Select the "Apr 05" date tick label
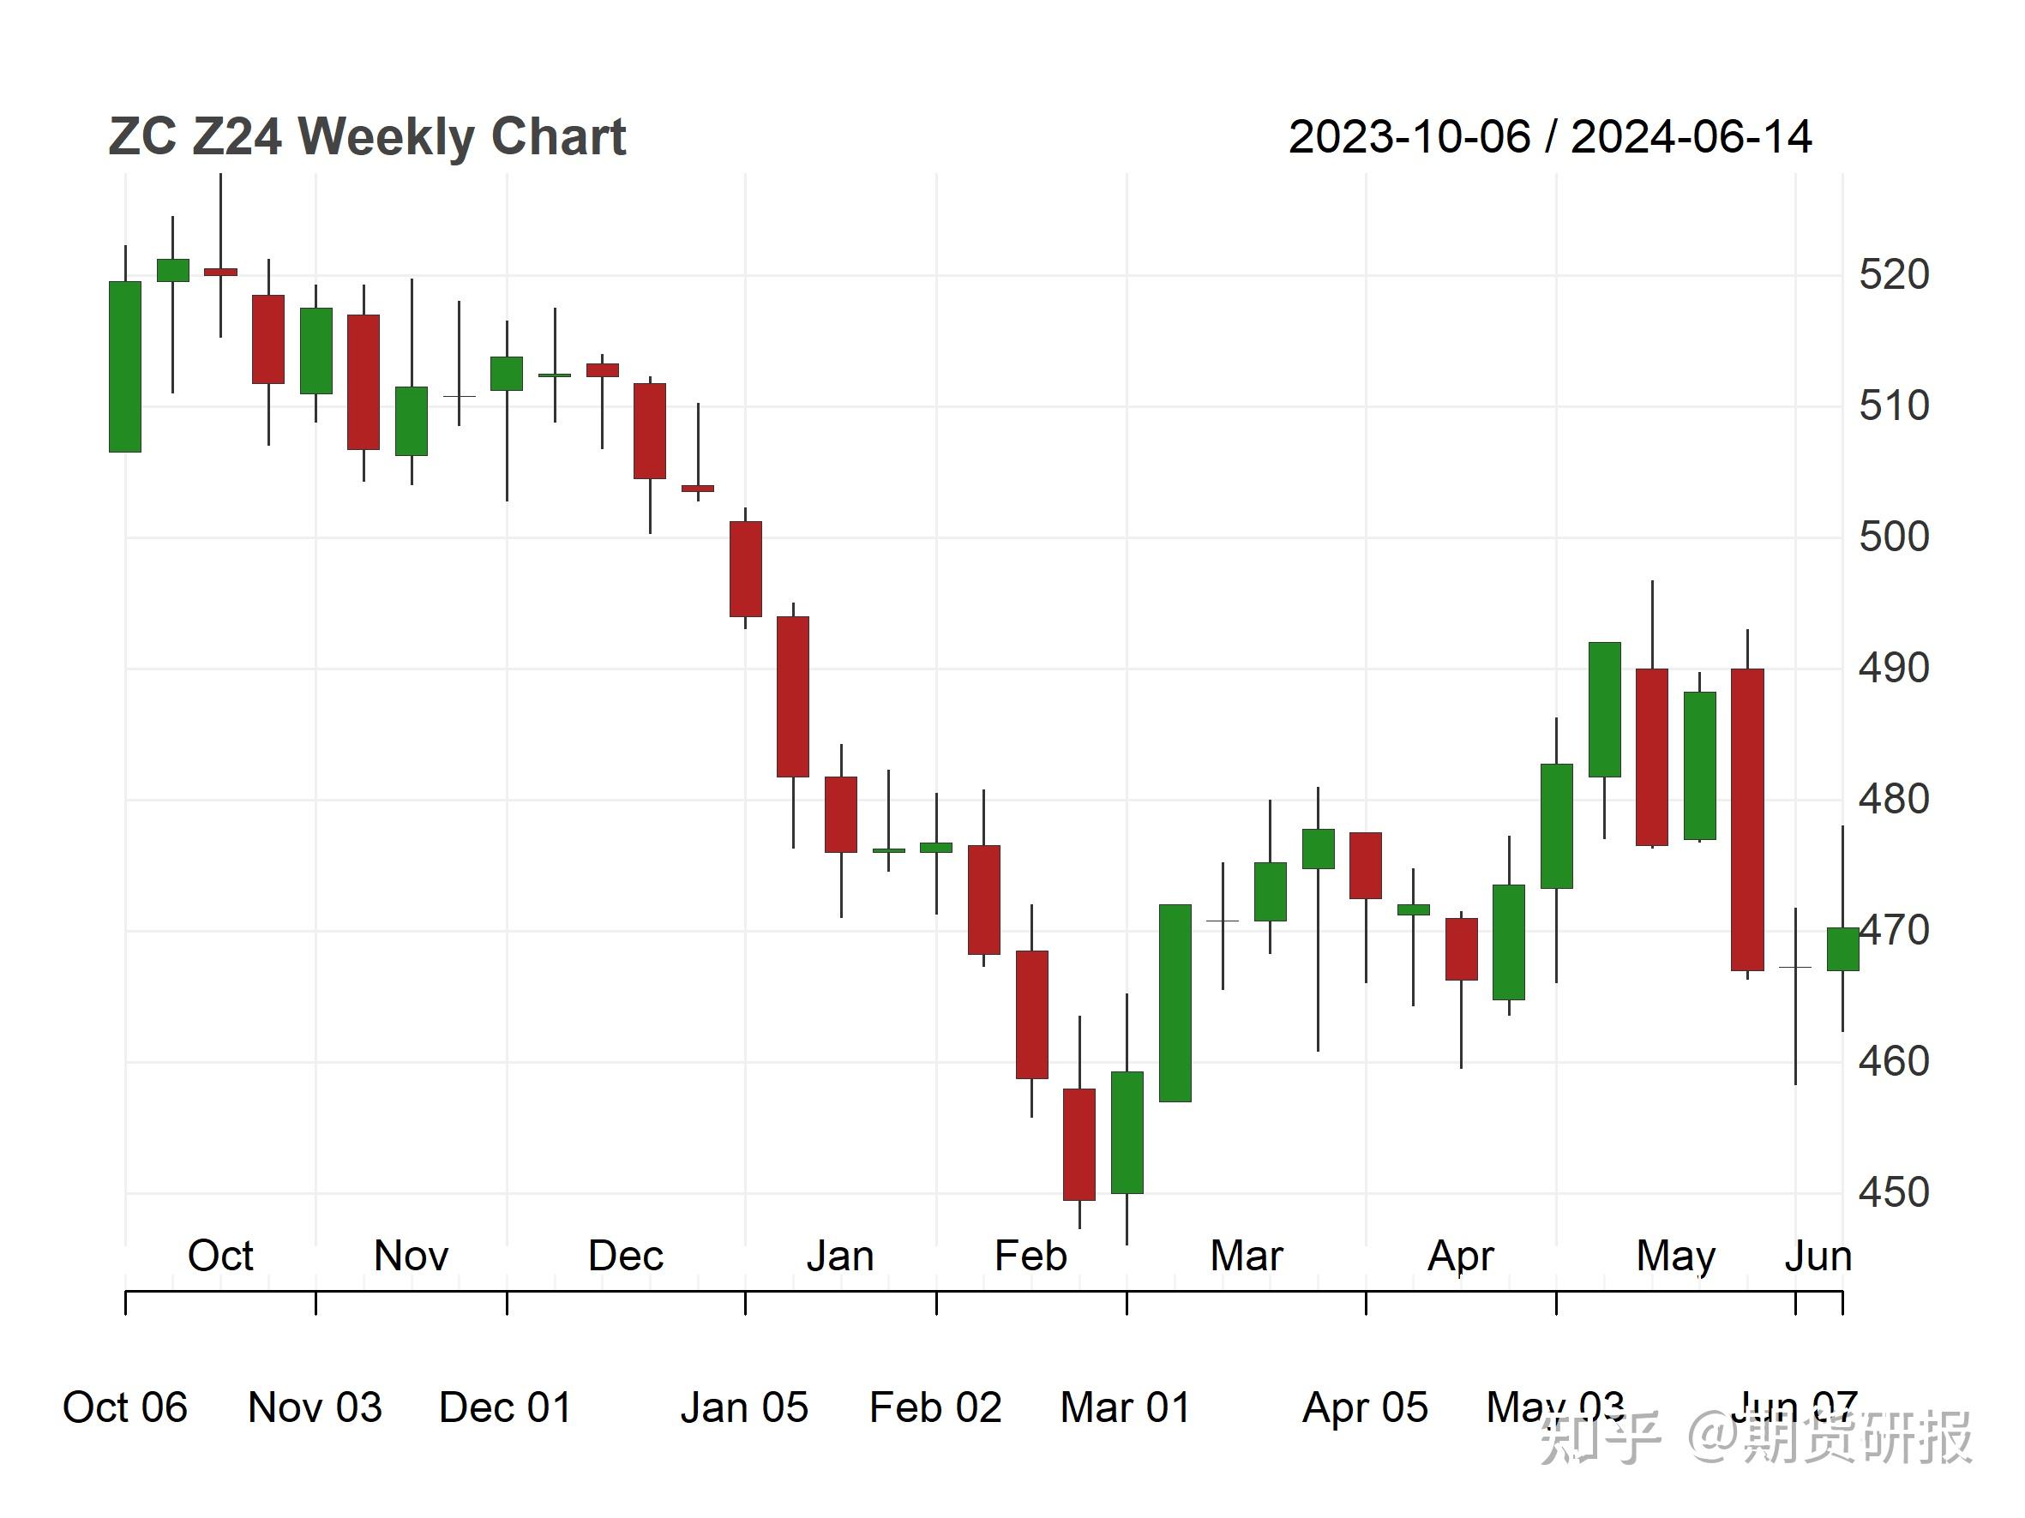This screenshot has width=2025, height=1518. [x=1365, y=1407]
